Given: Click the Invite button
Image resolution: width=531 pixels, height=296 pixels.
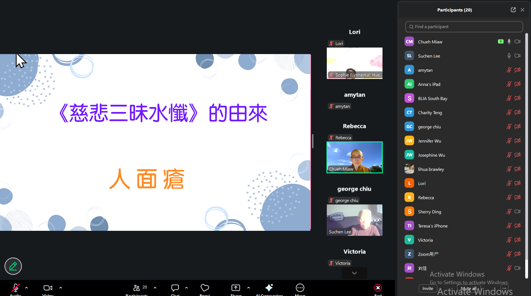Looking at the screenshot, I should click(x=428, y=288).
